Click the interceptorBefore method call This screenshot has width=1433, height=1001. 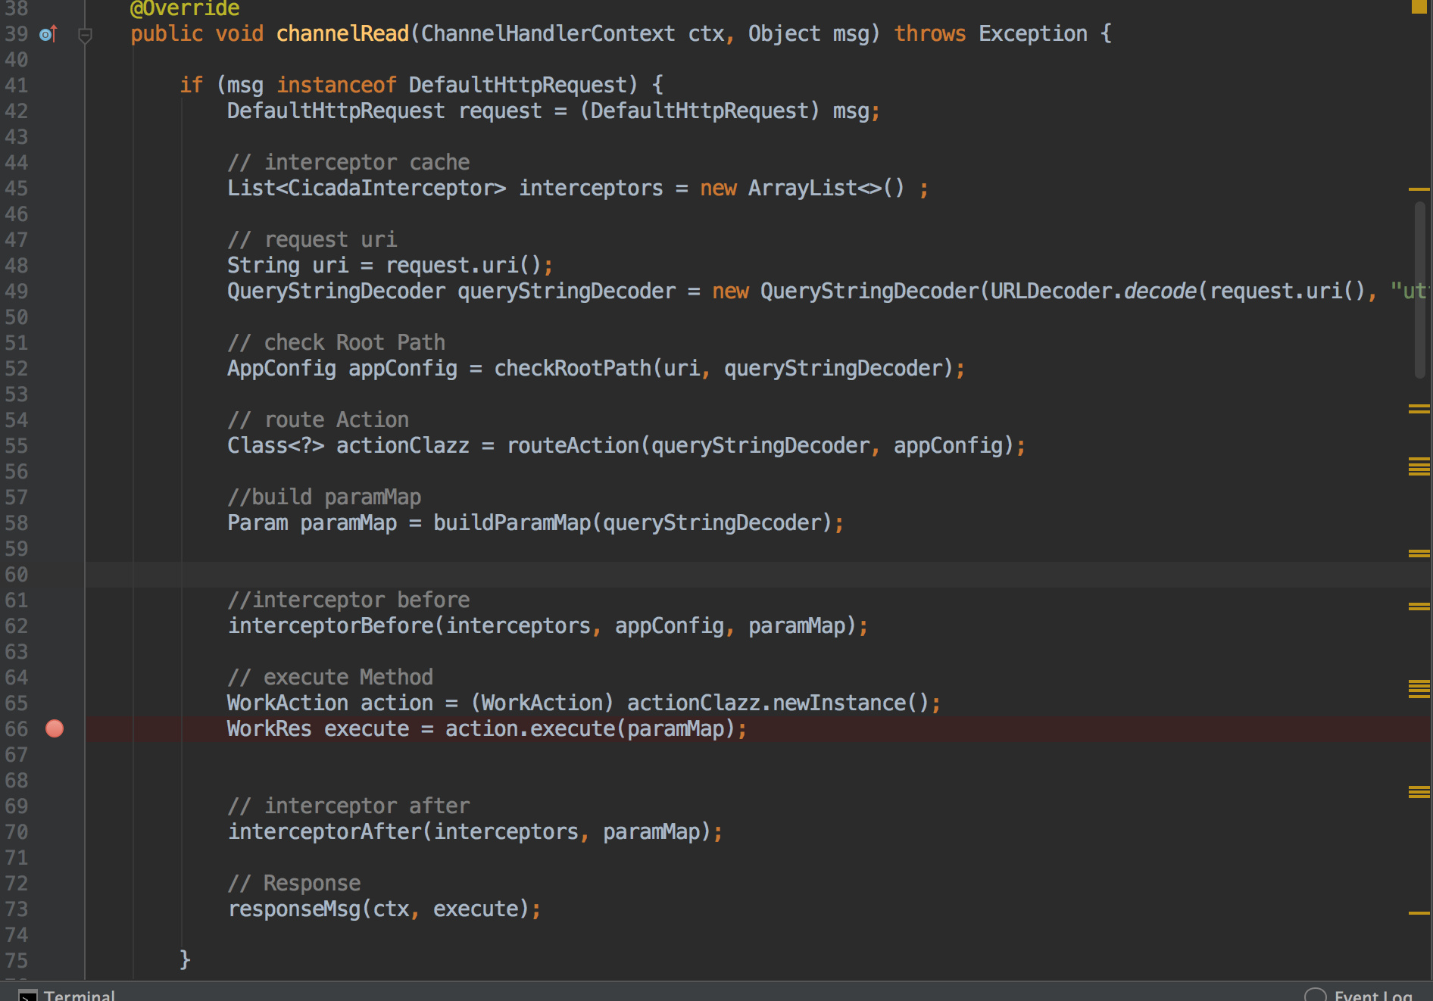coord(331,626)
